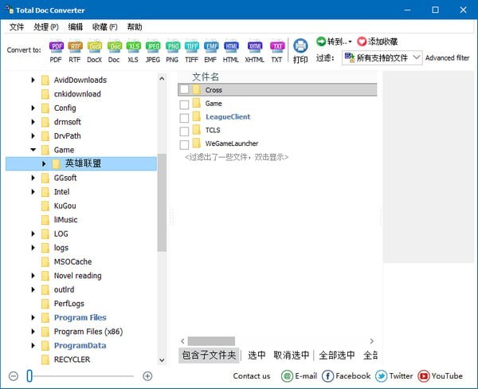Tick the LeagueClient folder checkbox
The width and height of the screenshot is (478, 389).
point(184,117)
